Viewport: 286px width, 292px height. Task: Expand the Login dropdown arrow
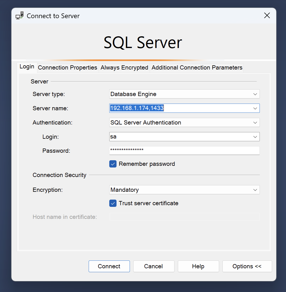[255, 137]
